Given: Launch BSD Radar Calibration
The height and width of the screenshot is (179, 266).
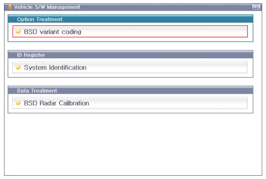Looking at the screenshot, I should pyautogui.click(x=56, y=103).
